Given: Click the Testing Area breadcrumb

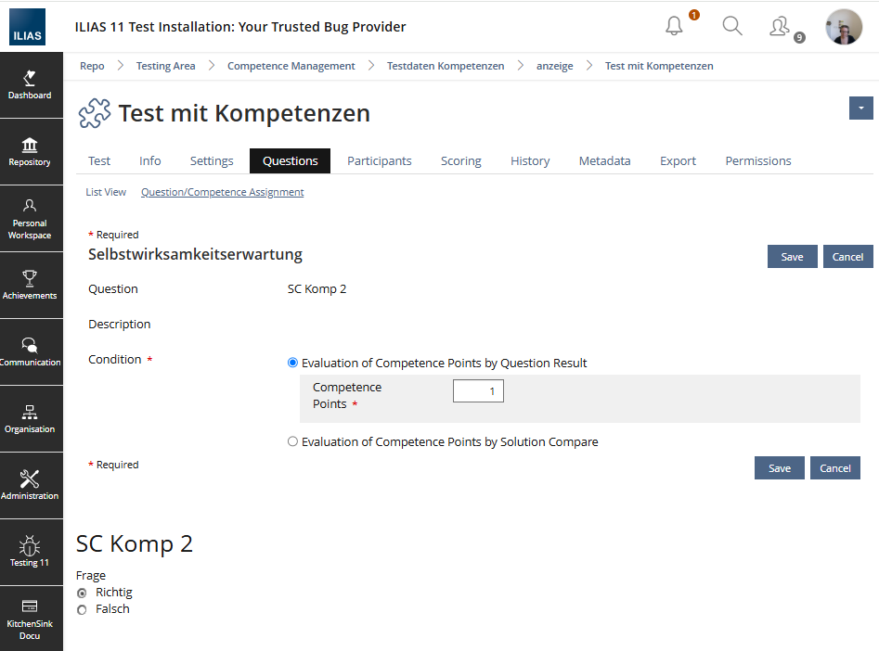Looking at the screenshot, I should coord(165,66).
